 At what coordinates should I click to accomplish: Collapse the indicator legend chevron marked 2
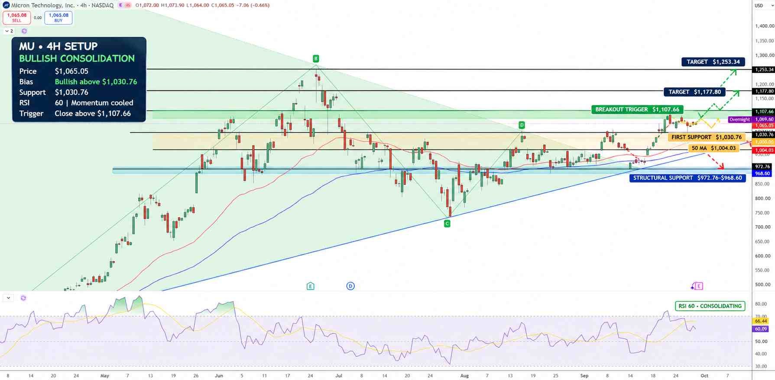coord(9,31)
